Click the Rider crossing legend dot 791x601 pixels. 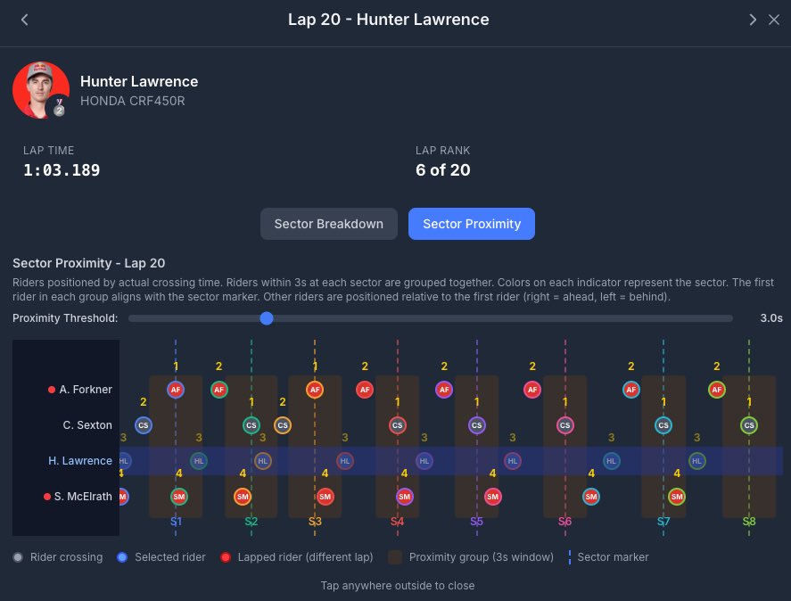click(18, 557)
